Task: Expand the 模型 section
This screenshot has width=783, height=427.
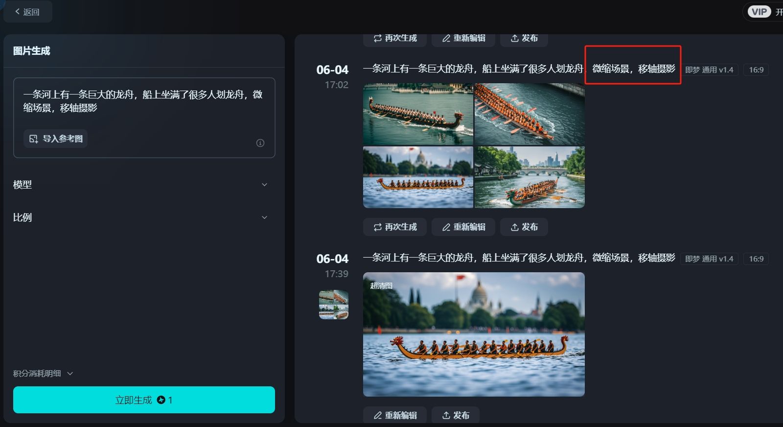Action: coord(140,185)
